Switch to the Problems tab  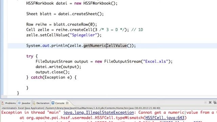9,103
